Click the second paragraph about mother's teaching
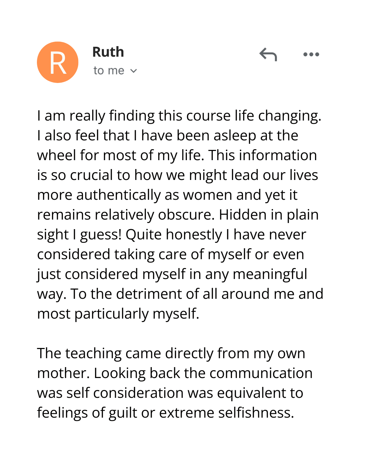Screen dimensions: 369x461 (x=174, y=383)
